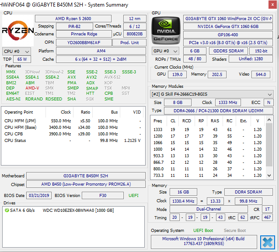Click the CPU Status row
This screenshot has width=279, height=252.
coord(73,141)
